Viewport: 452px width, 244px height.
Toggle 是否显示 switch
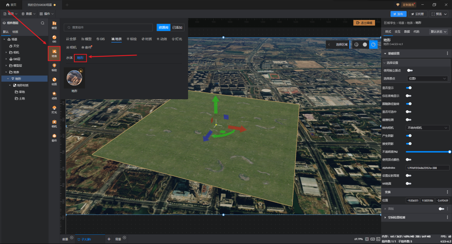pos(409,87)
